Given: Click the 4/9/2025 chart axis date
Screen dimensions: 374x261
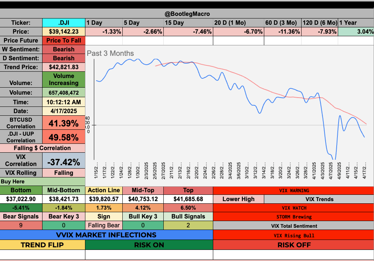Looking at the screenshot, I should (x=339, y=170).
